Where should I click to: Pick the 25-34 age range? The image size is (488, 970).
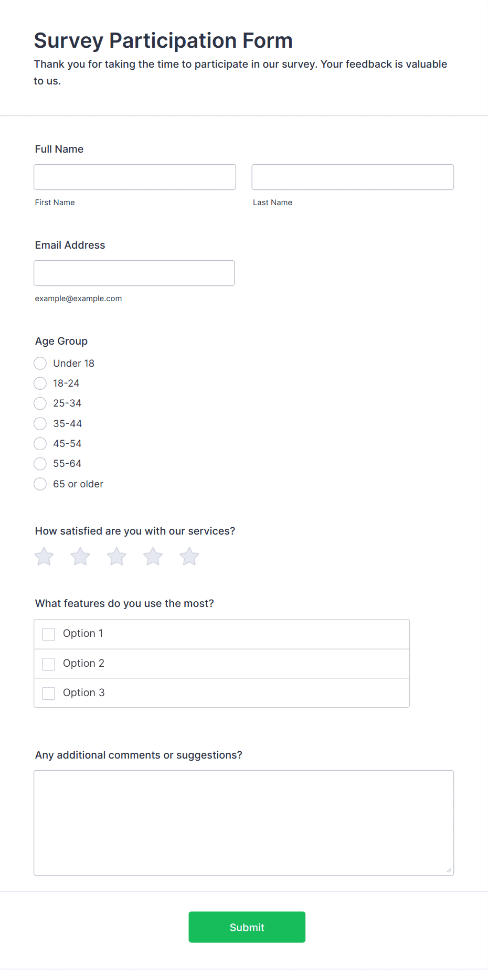[x=40, y=403]
